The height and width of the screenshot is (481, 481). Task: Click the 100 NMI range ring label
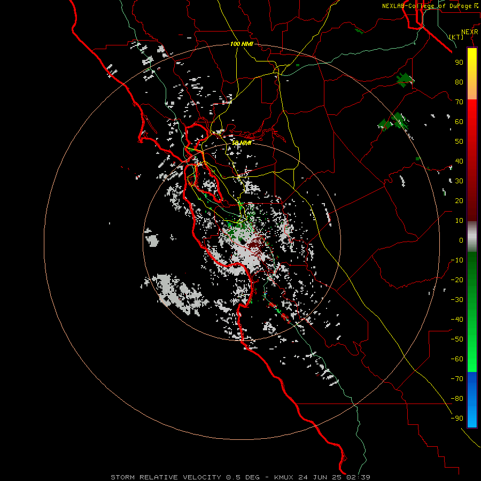[242, 44]
